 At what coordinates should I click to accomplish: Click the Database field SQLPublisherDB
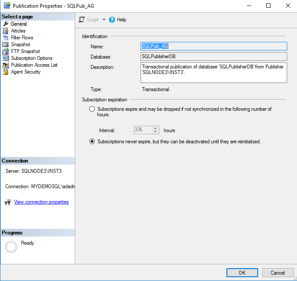click(214, 56)
